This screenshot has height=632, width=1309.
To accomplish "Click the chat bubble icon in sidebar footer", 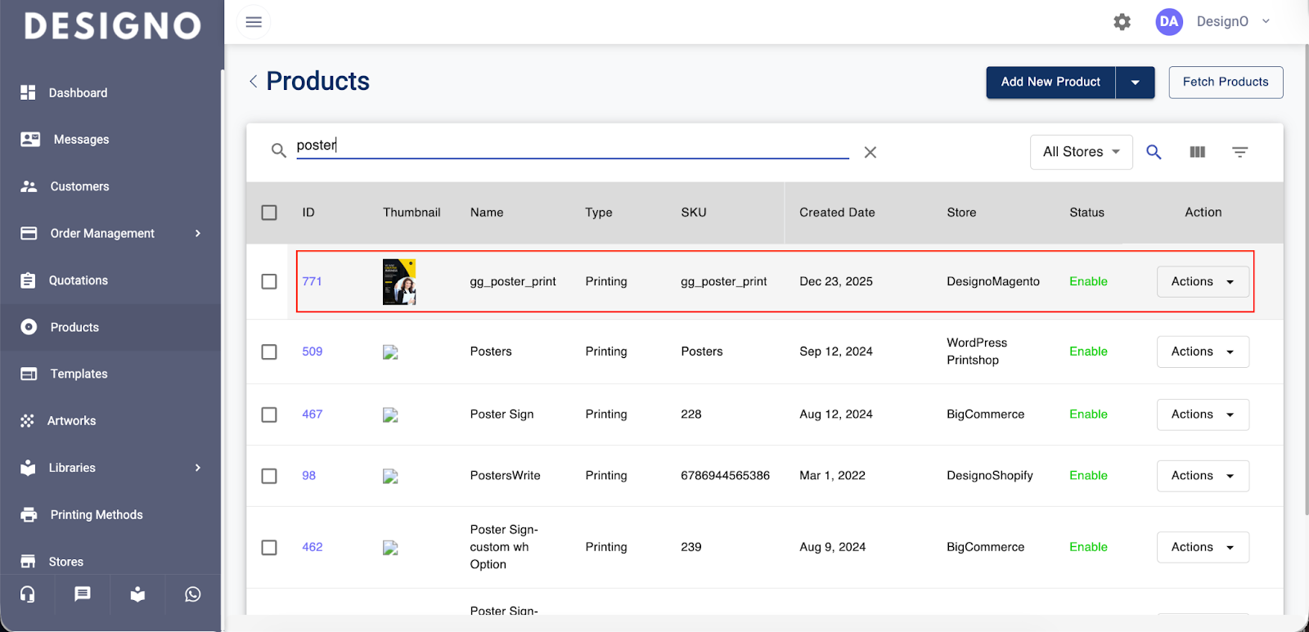I will (x=83, y=594).
